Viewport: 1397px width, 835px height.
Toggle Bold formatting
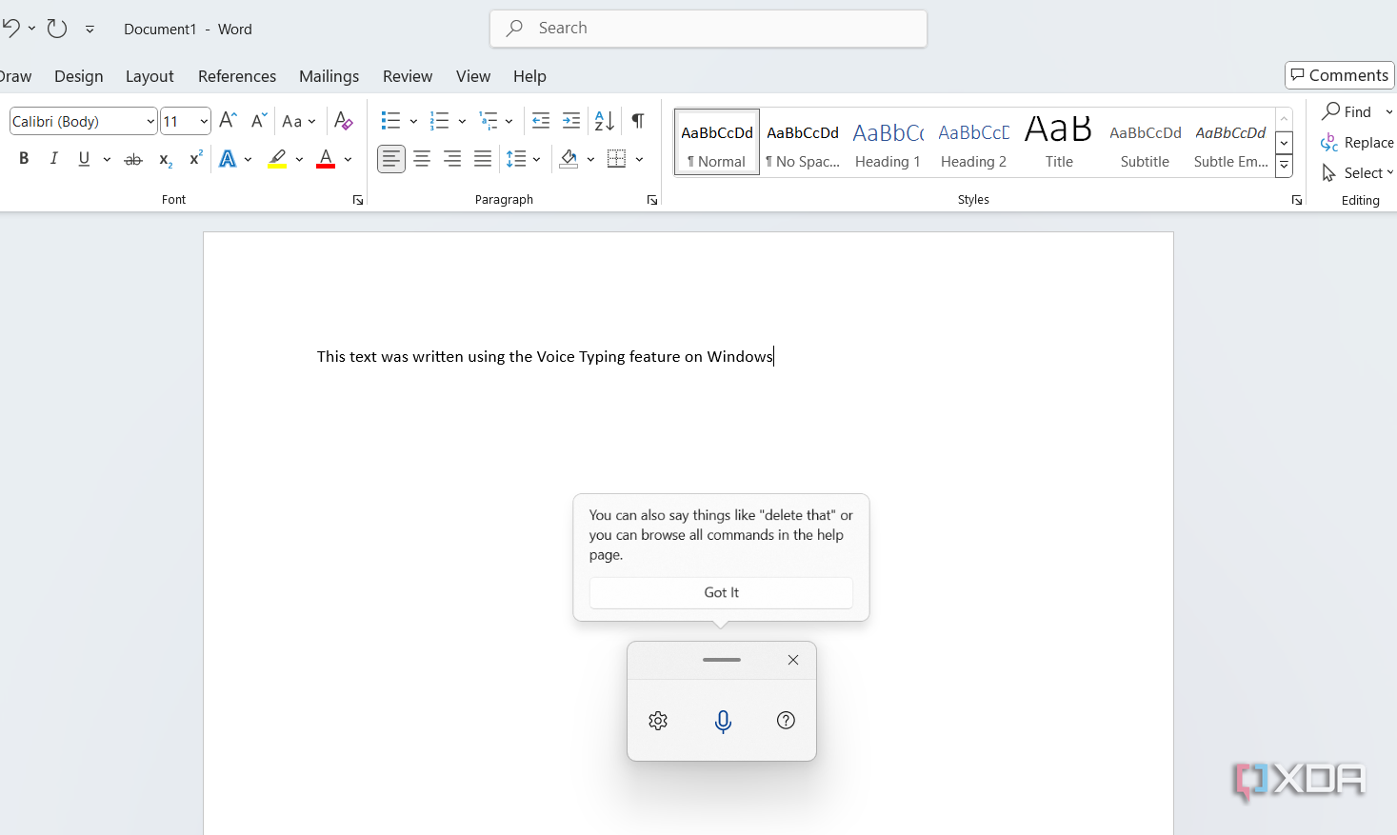click(x=24, y=159)
